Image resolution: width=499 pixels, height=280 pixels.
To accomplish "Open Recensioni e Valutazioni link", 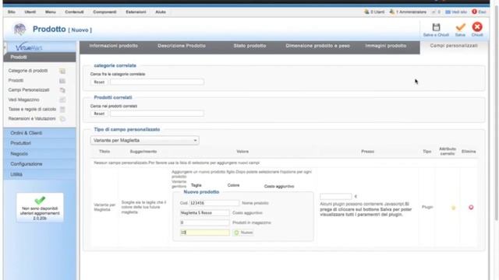I will (32, 119).
